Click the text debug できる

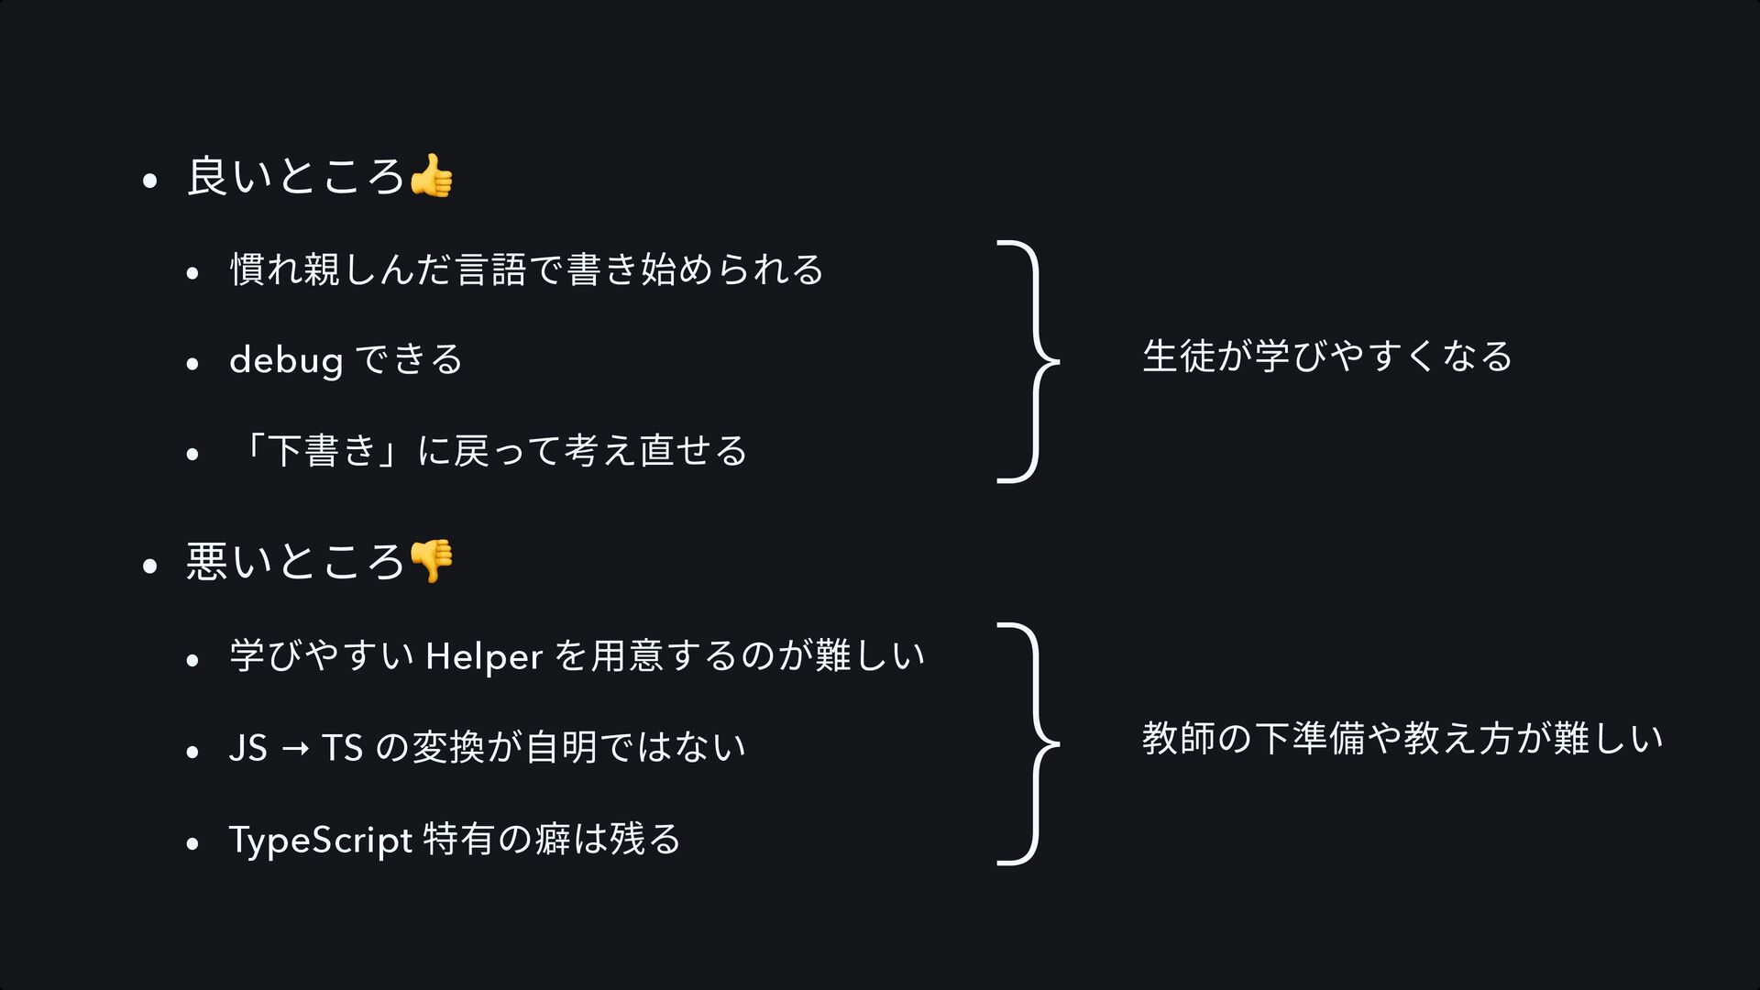346,360
